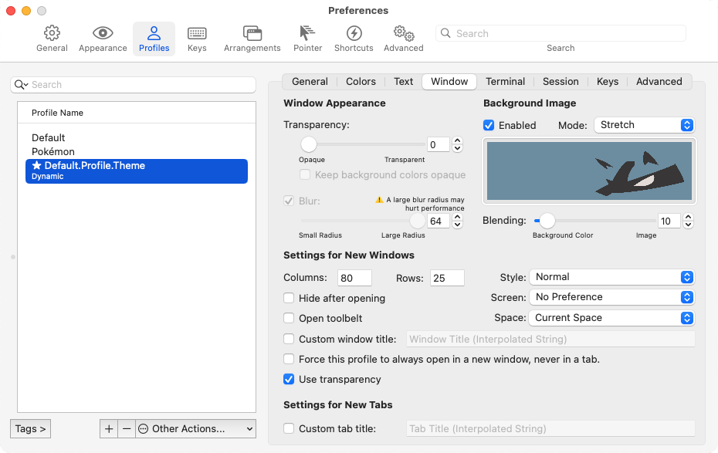Image resolution: width=718 pixels, height=453 pixels.
Task: Open the Keys keyboard icon
Action: (197, 34)
